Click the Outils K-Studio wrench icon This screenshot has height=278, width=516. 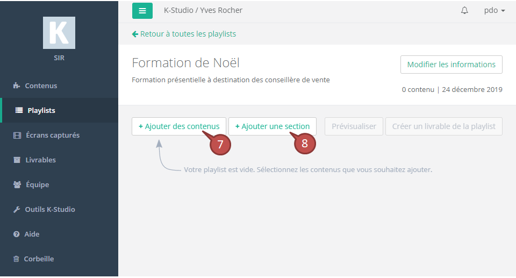(17, 209)
